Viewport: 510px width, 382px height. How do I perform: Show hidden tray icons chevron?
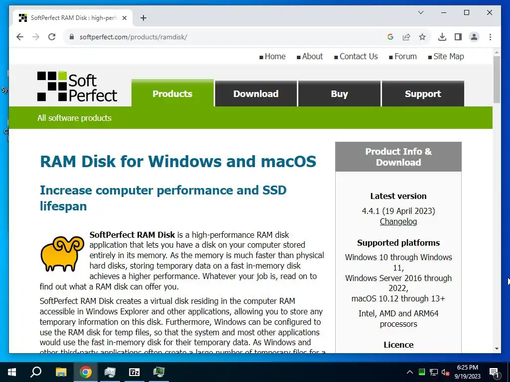point(410,372)
